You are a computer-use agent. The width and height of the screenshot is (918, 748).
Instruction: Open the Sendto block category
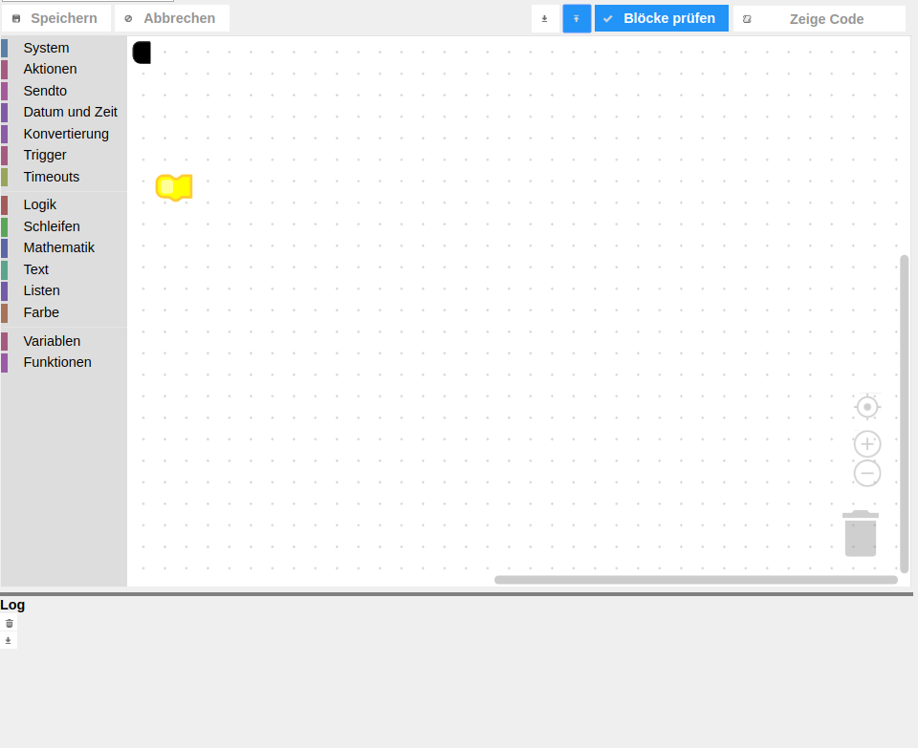64,91
